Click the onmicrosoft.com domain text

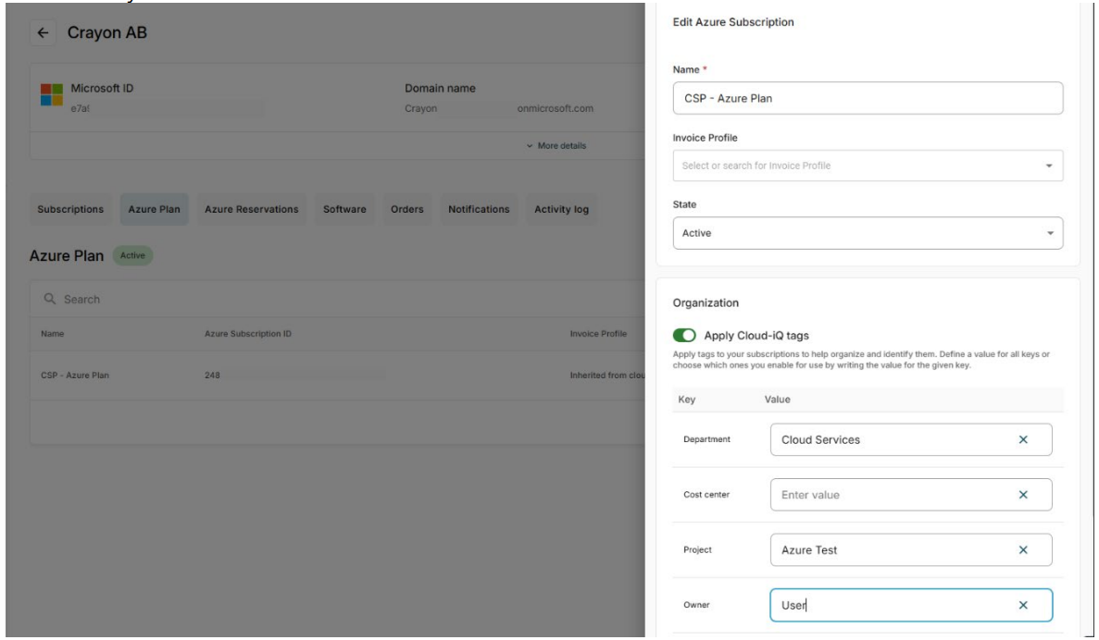click(x=556, y=108)
